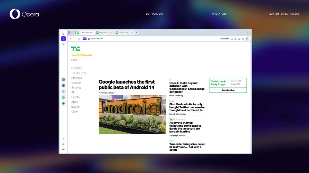Image resolution: width=309 pixels, height=173 pixels.
Task: Open the Aria AI assistant in sidebar
Action: coord(63,38)
